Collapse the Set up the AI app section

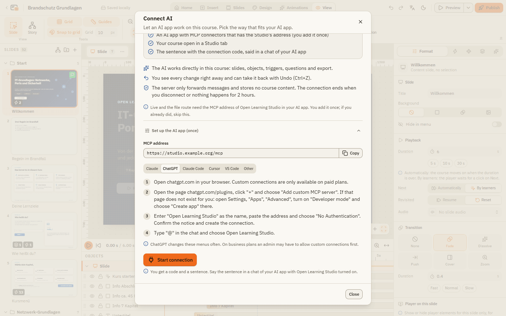253,131
